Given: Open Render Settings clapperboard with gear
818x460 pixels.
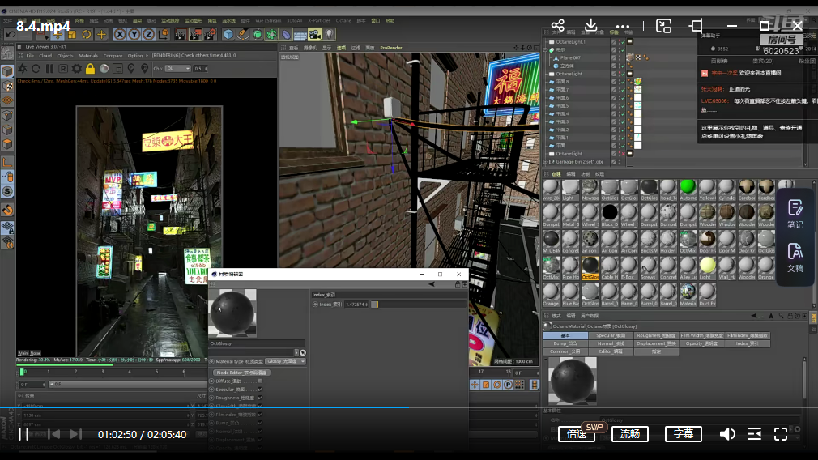Looking at the screenshot, I should click(x=211, y=35).
